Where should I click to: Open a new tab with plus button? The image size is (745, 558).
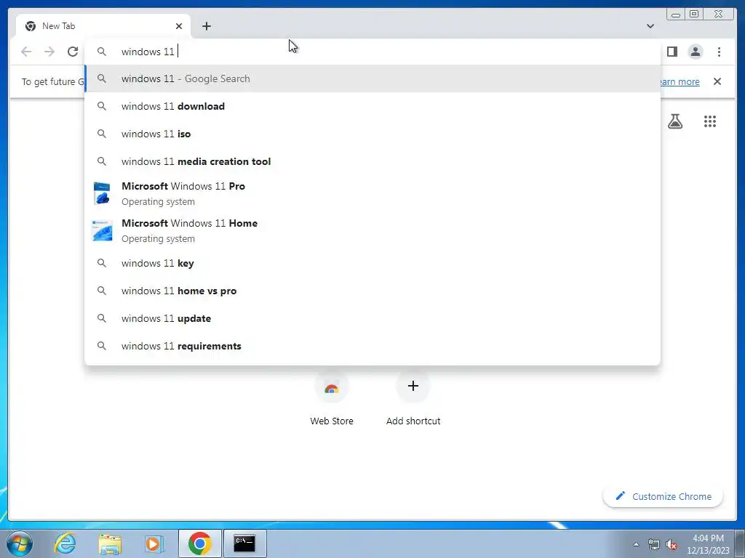[x=206, y=26]
